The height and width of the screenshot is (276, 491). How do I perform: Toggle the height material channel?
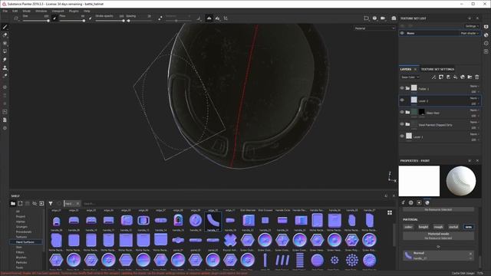tap(423, 227)
